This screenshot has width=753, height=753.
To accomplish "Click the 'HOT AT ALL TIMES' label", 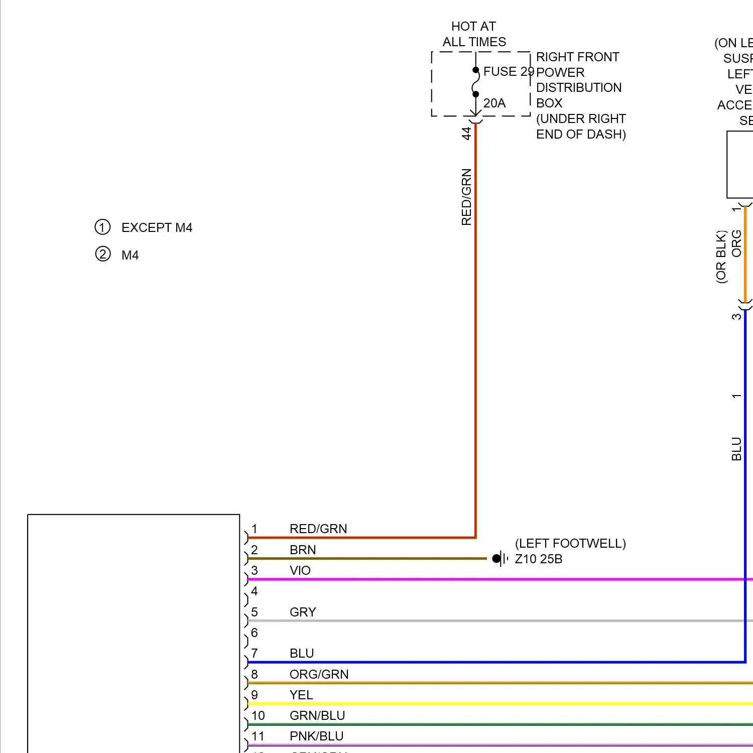I will click(x=474, y=34).
